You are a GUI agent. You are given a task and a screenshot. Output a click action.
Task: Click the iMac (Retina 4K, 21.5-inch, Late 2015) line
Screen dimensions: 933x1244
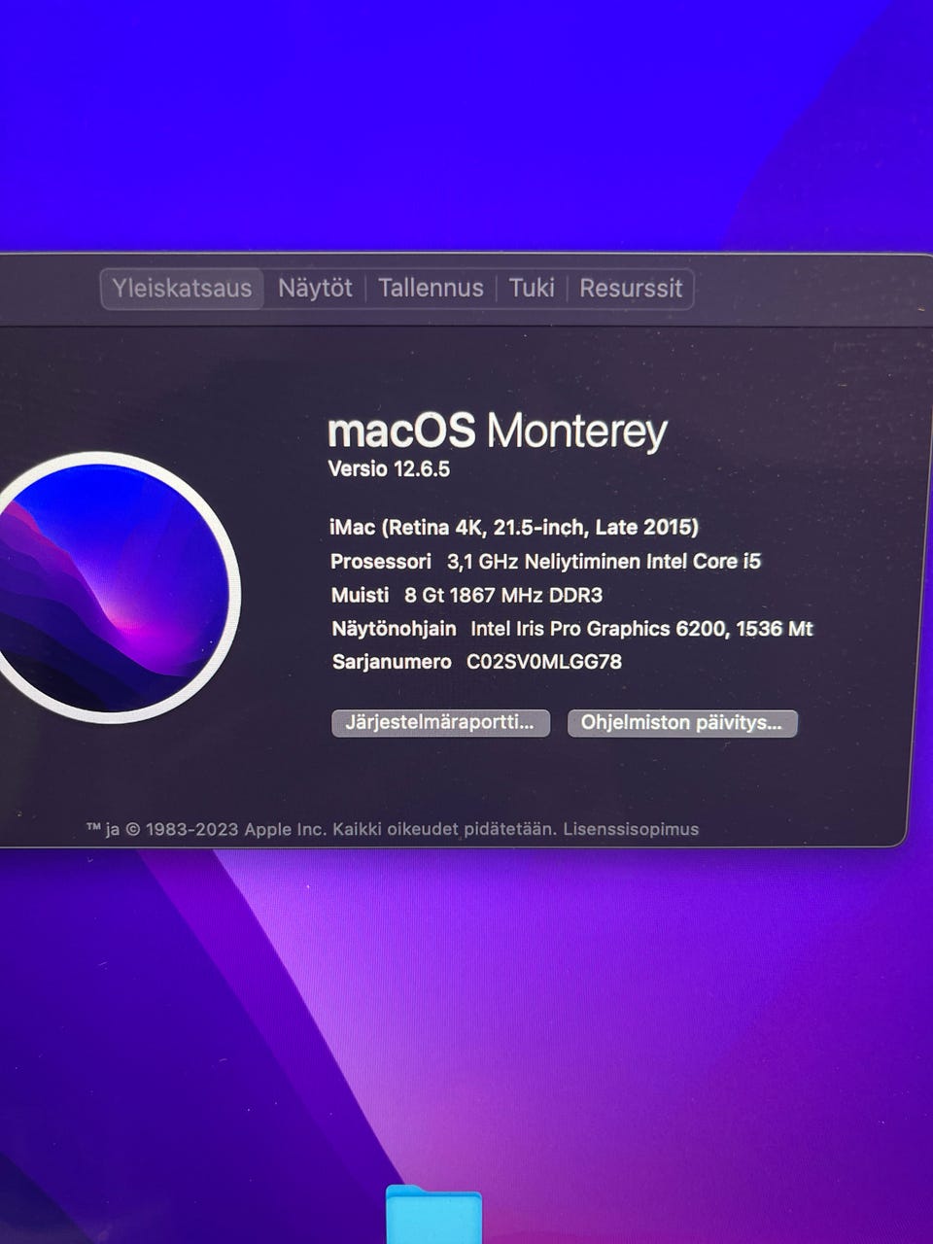514,528
